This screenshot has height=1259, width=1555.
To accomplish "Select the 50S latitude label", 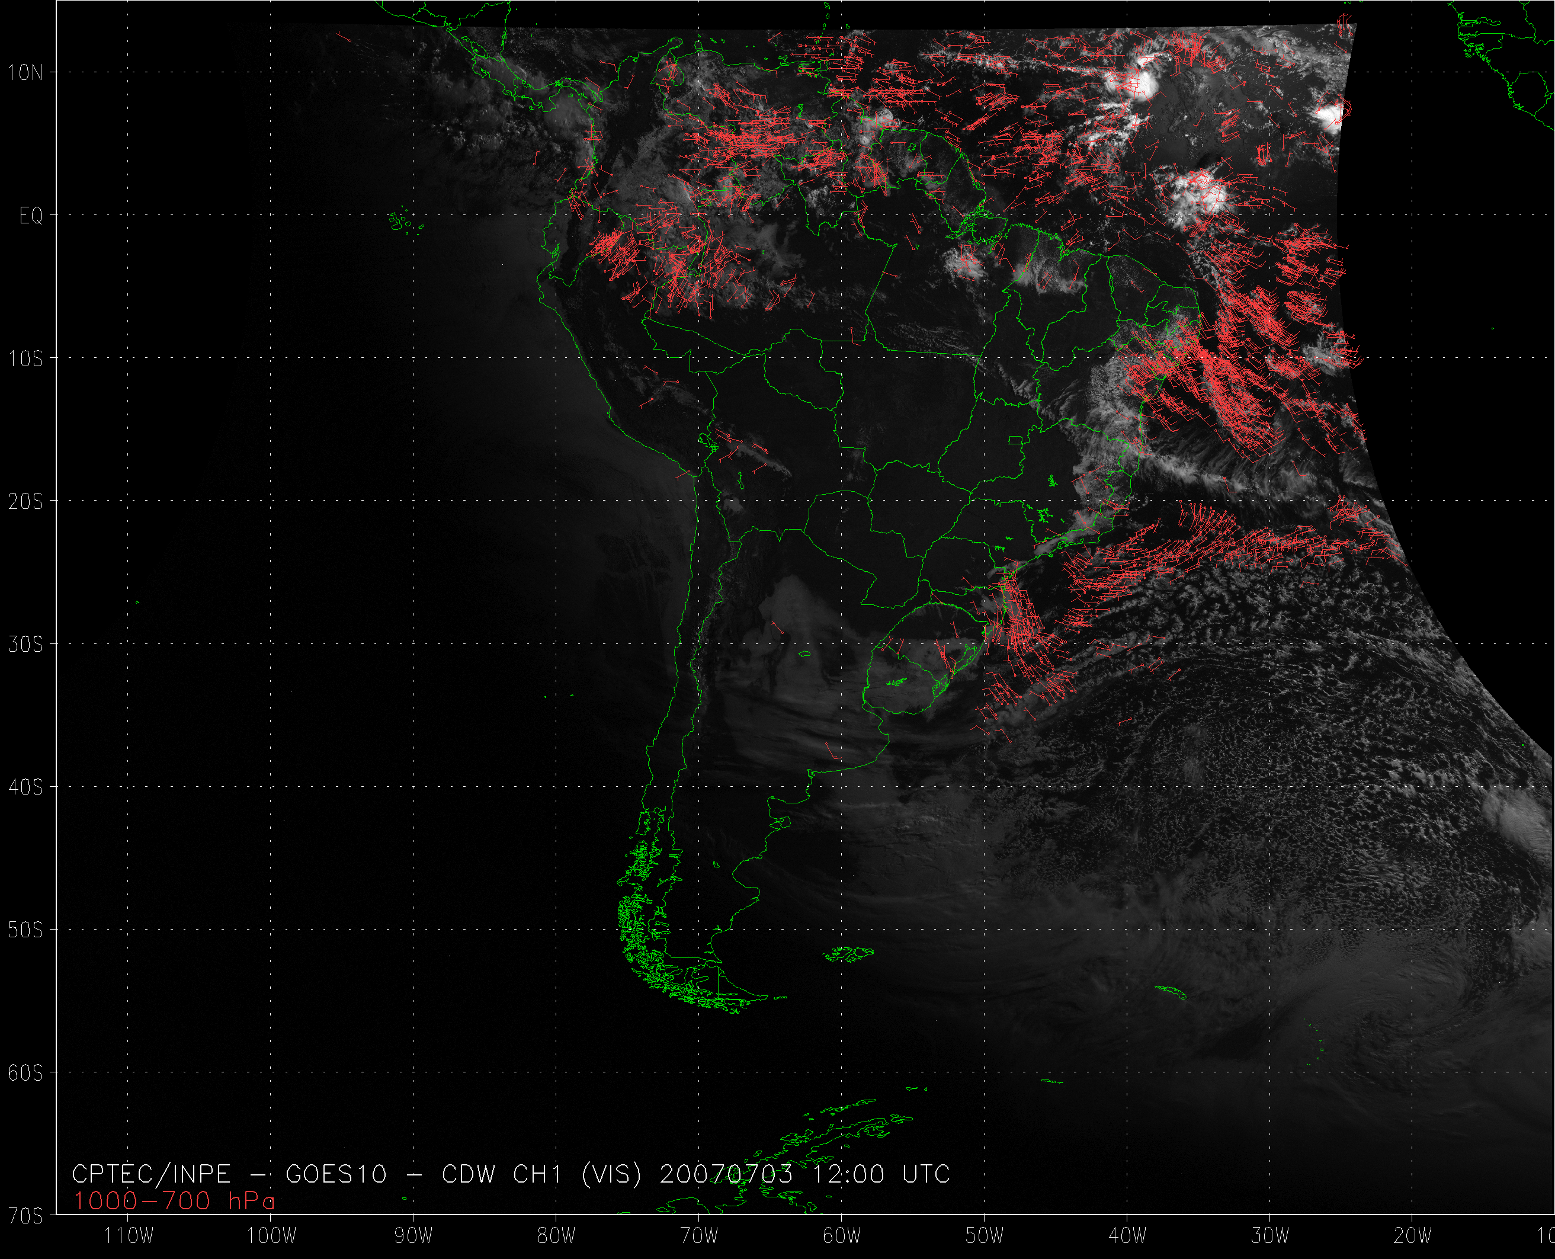I will click(25, 930).
